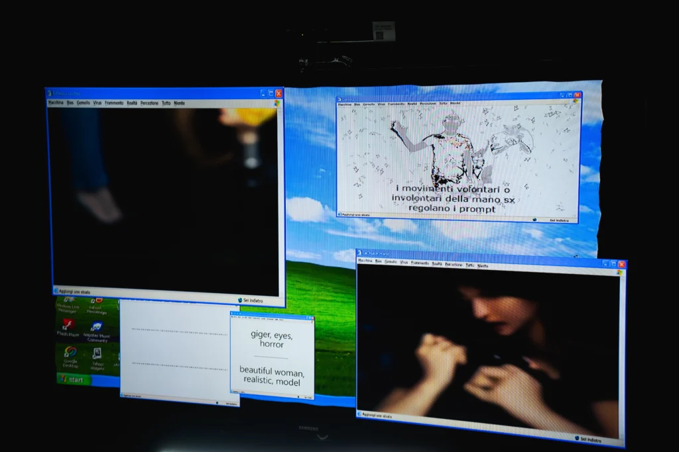
Task: Open Bias menu in bottom-right window
Action: tap(379, 261)
